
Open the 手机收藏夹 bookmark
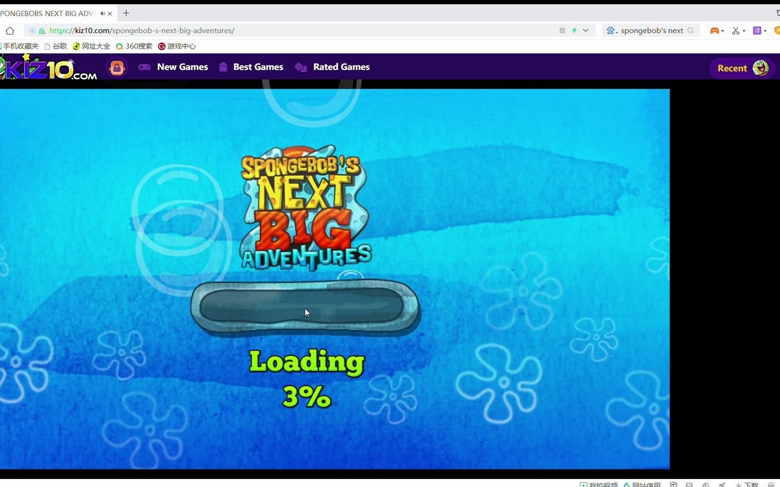19,46
